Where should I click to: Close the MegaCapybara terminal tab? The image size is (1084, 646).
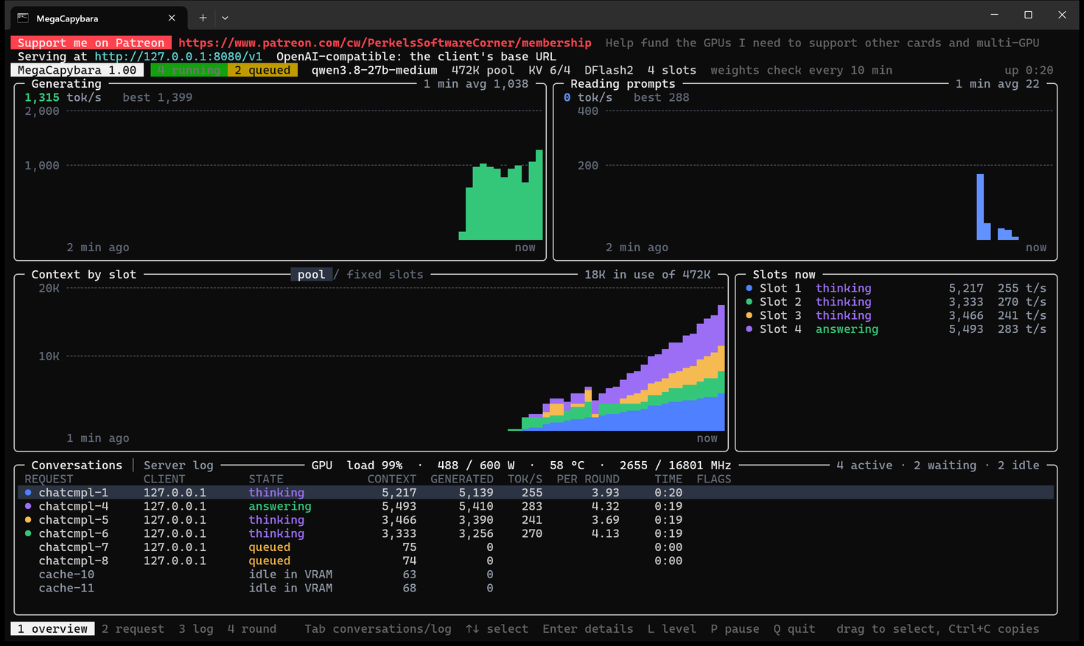[x=172, y=18]
